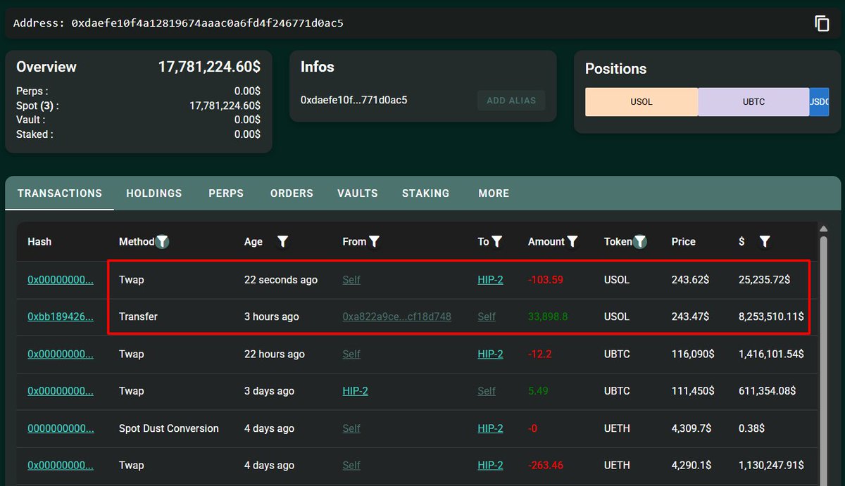Click the Spot (3) overview label
The width and height of the screenshot is (845, 486).
[37, 105]
